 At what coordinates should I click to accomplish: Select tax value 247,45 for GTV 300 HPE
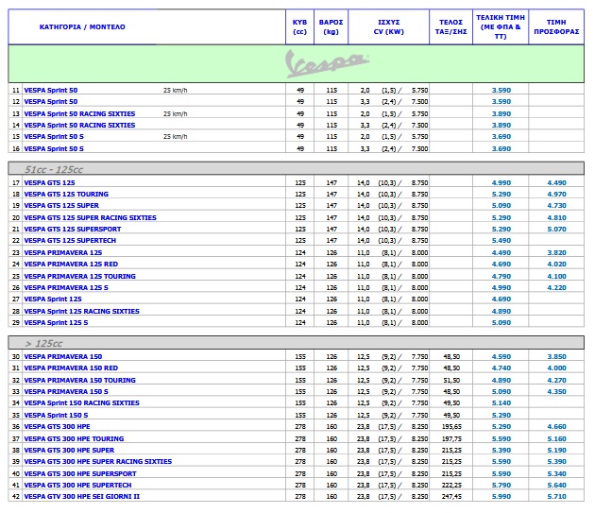point(451,497)
